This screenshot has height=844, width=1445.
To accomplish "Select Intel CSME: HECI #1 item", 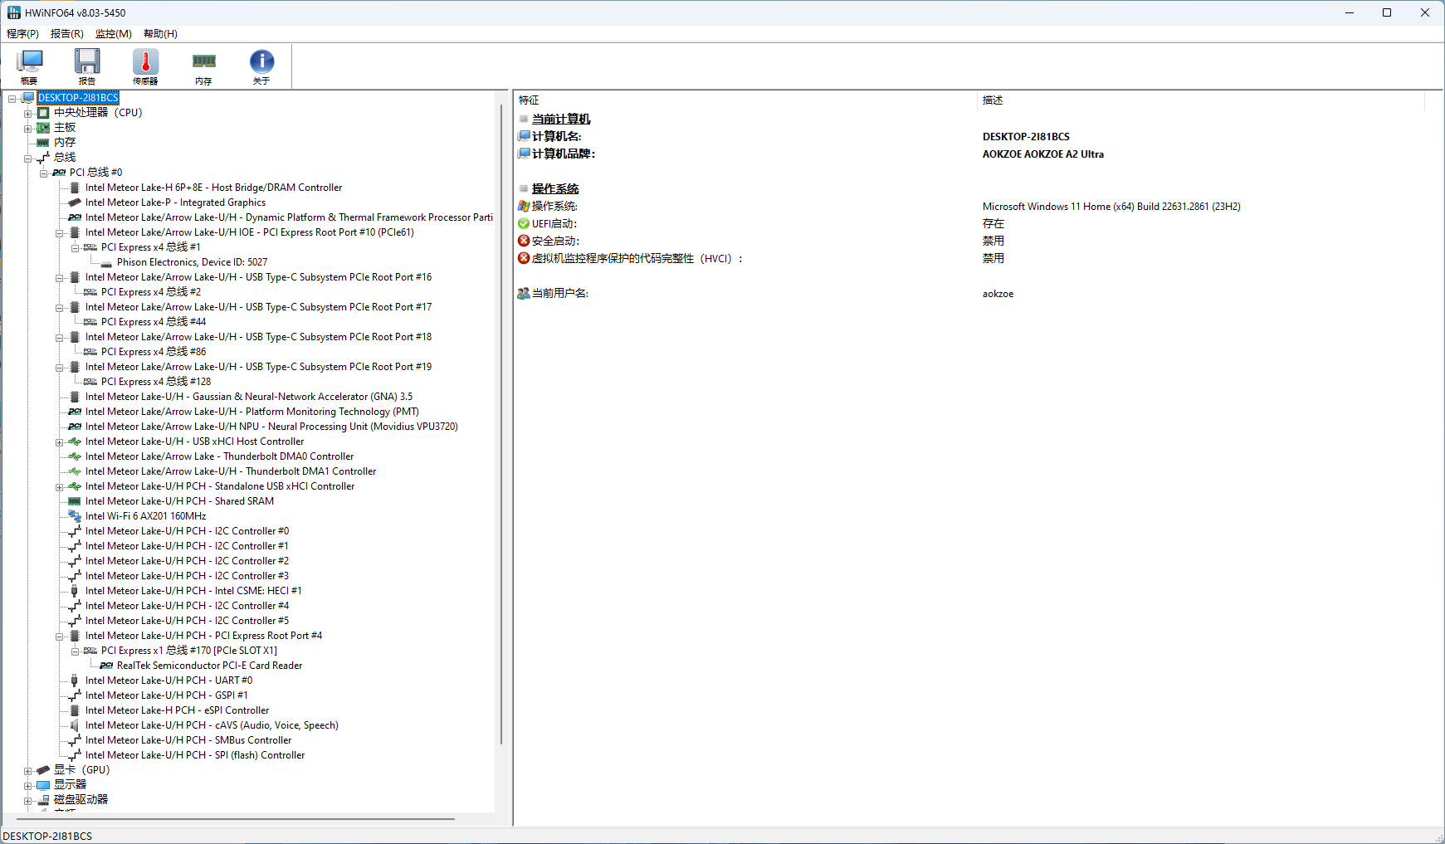I will (193, 591).
